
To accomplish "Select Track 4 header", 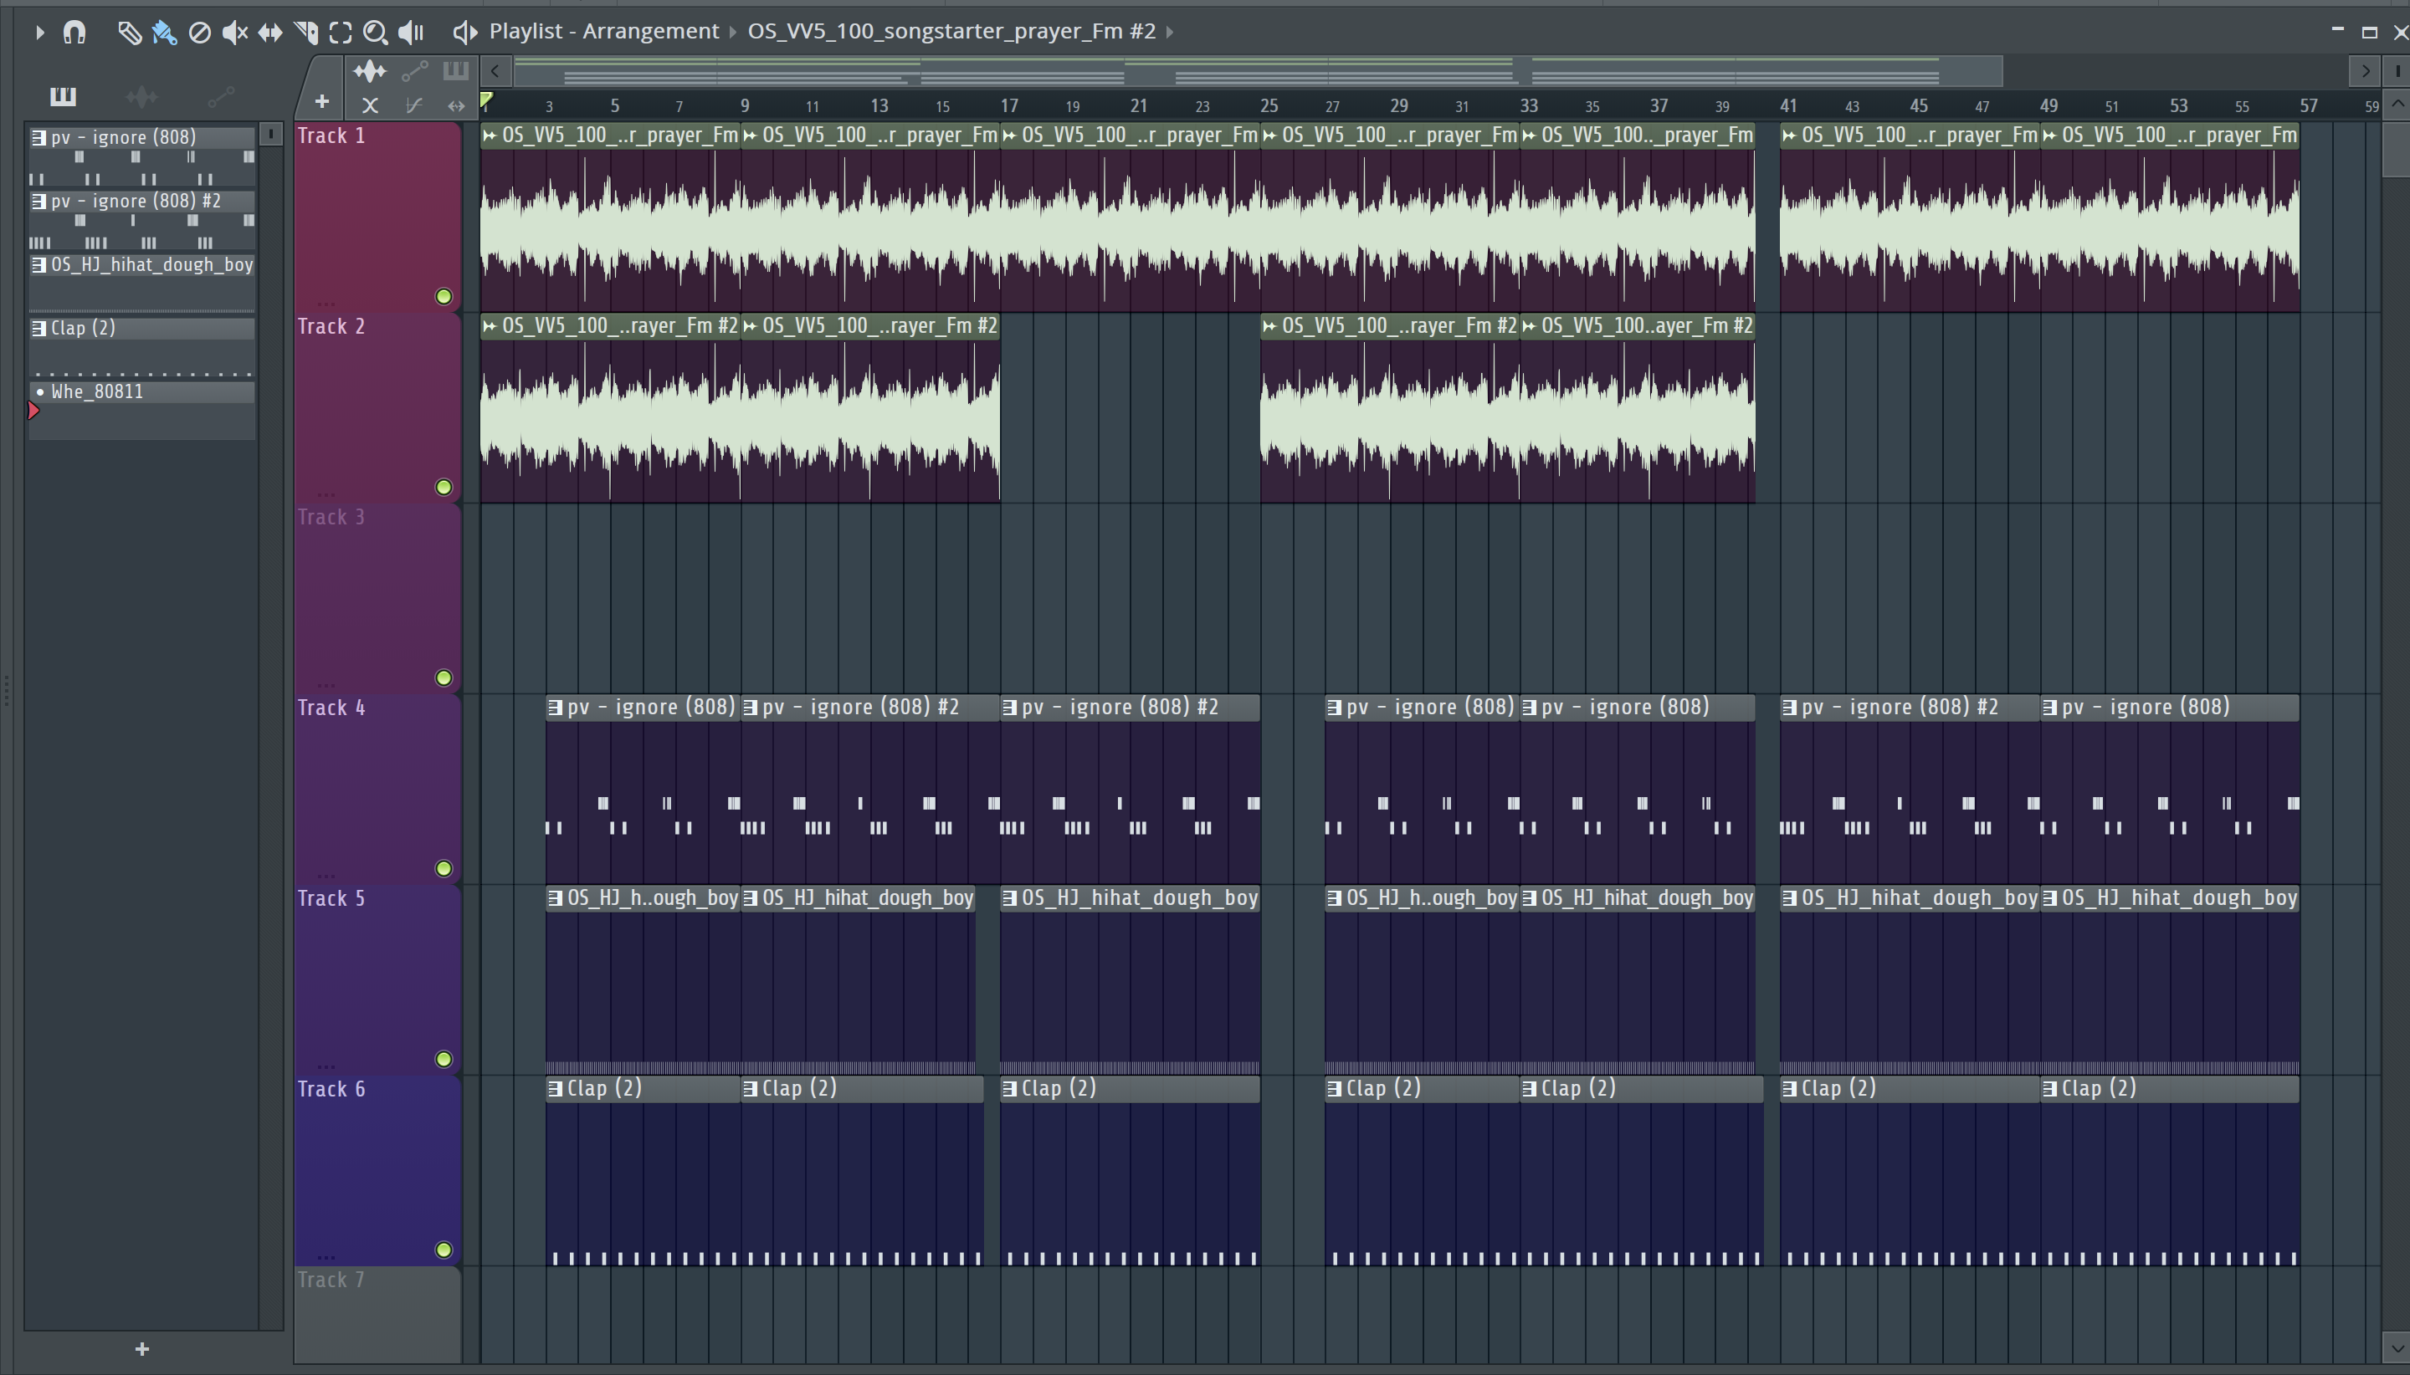I will click(x=377, y=790).
